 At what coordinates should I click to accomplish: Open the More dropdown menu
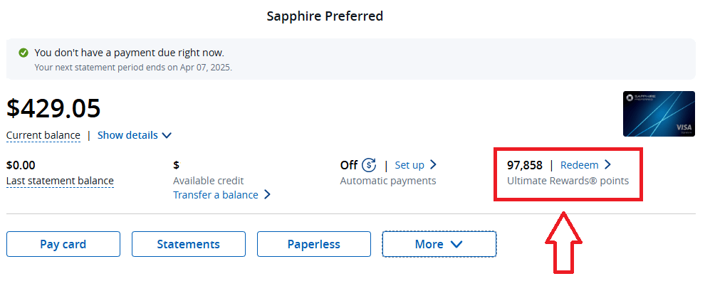click(439, 244)
